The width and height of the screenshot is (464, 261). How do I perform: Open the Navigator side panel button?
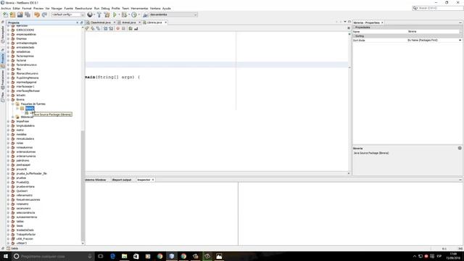[x=3, y=34]
